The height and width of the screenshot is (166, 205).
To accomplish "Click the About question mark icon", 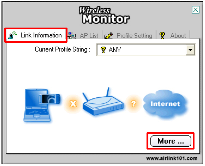I will point(162,36).
